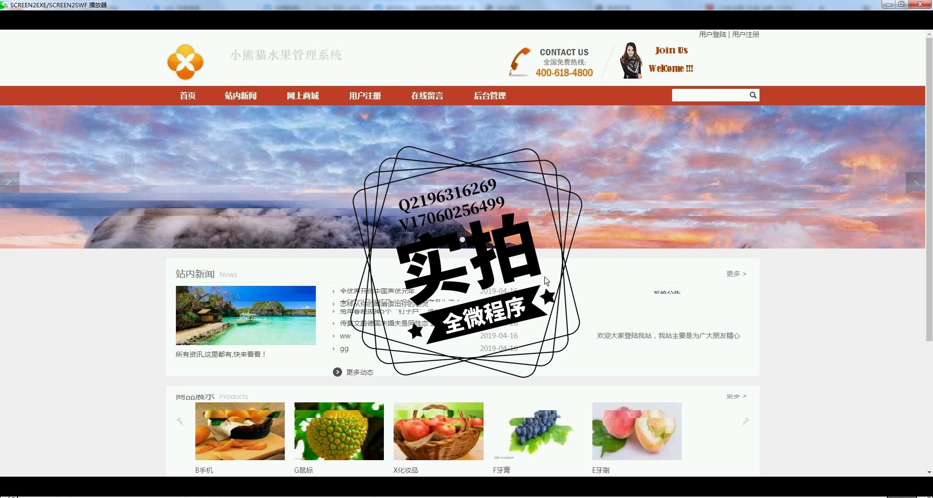Viewport: 933px width, 498px height.
Task: Click the orange flower site logo
Action: point(185,62)
